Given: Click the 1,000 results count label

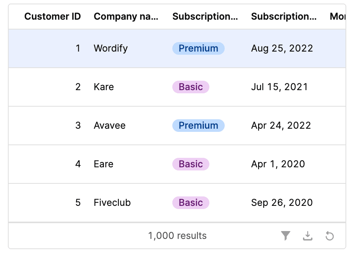Looking at the screenshot, I should tap(177, 236).
